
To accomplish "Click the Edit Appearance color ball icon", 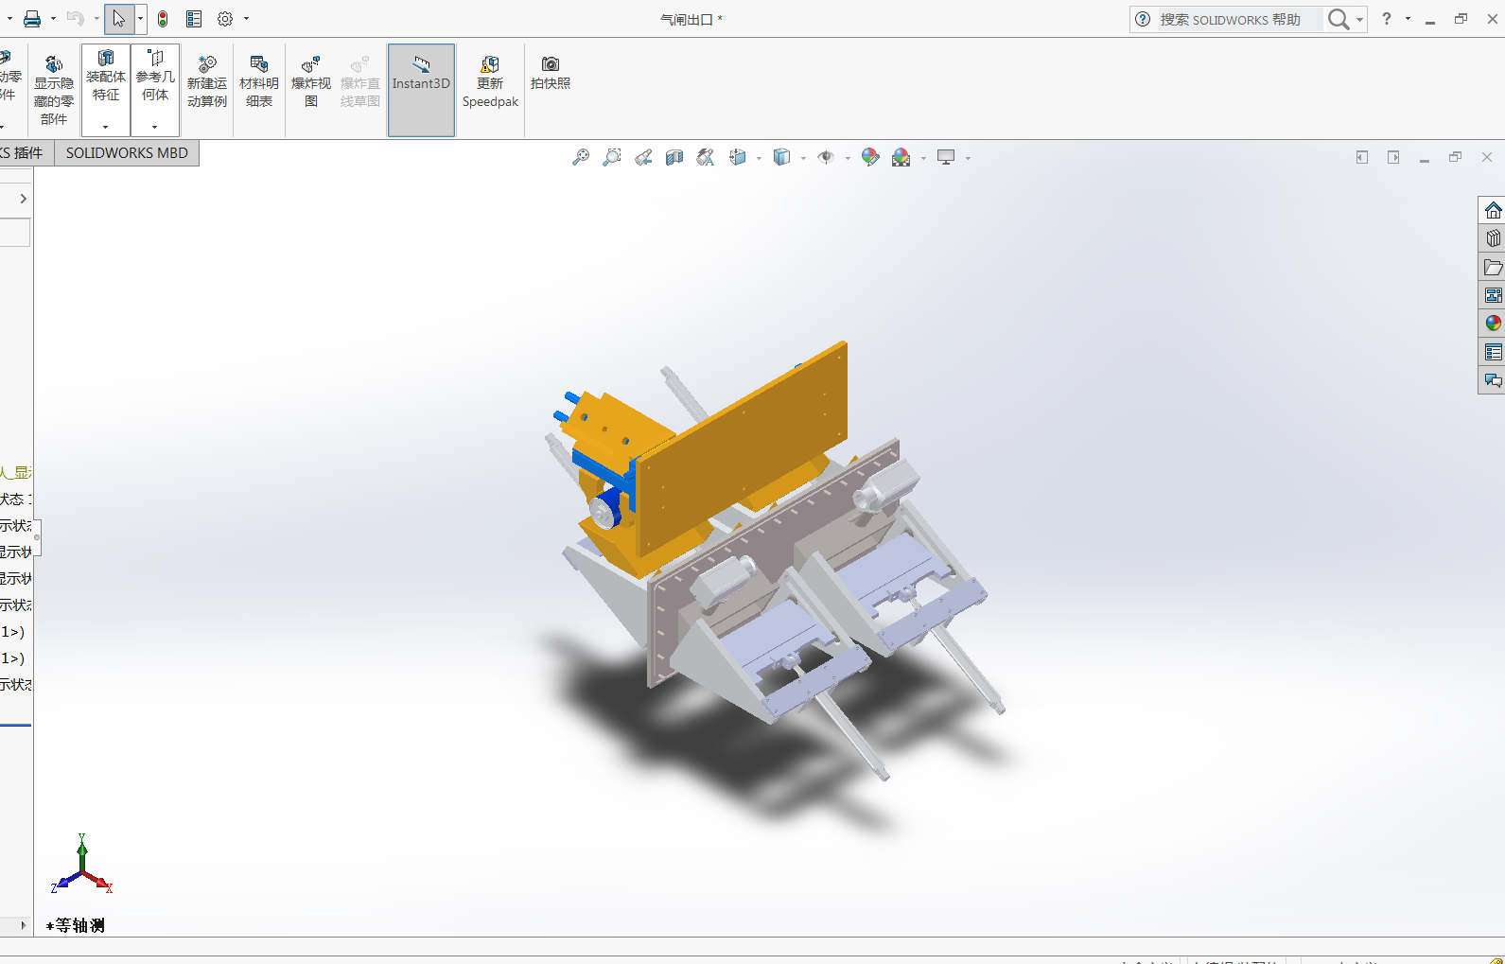I will click(870, 157).
